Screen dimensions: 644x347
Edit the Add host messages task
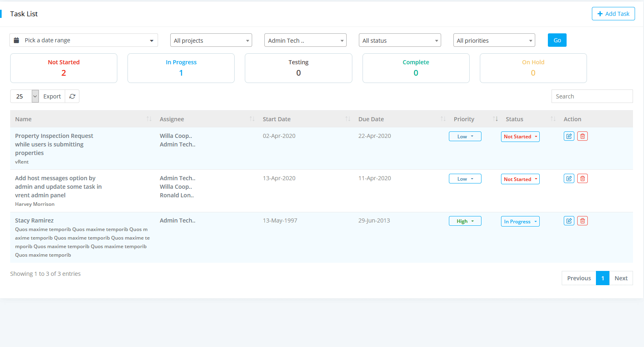click(569, 179)
